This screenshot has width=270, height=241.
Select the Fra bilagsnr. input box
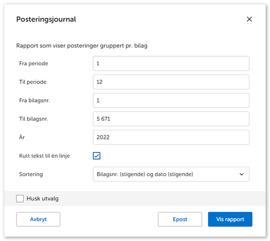pos(171,100)
